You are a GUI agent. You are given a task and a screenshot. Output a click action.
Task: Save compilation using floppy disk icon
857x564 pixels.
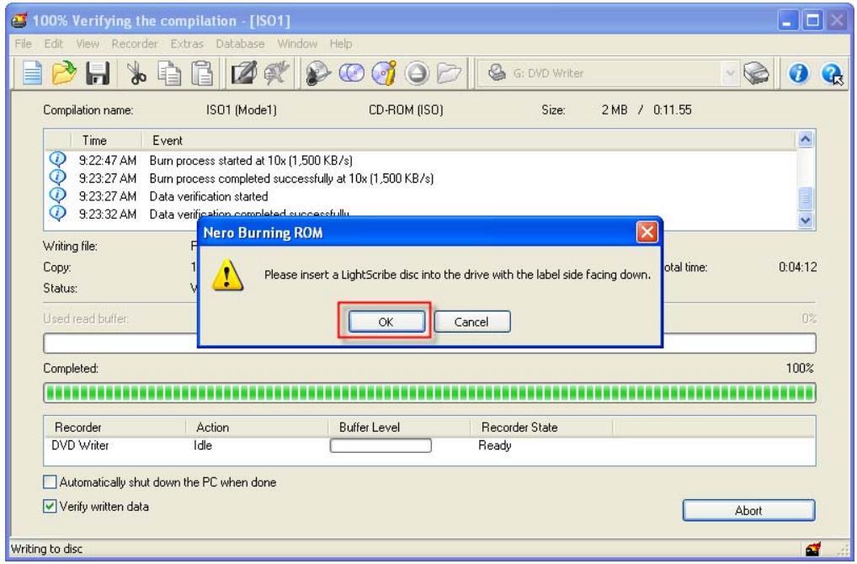tap(98, 72)
